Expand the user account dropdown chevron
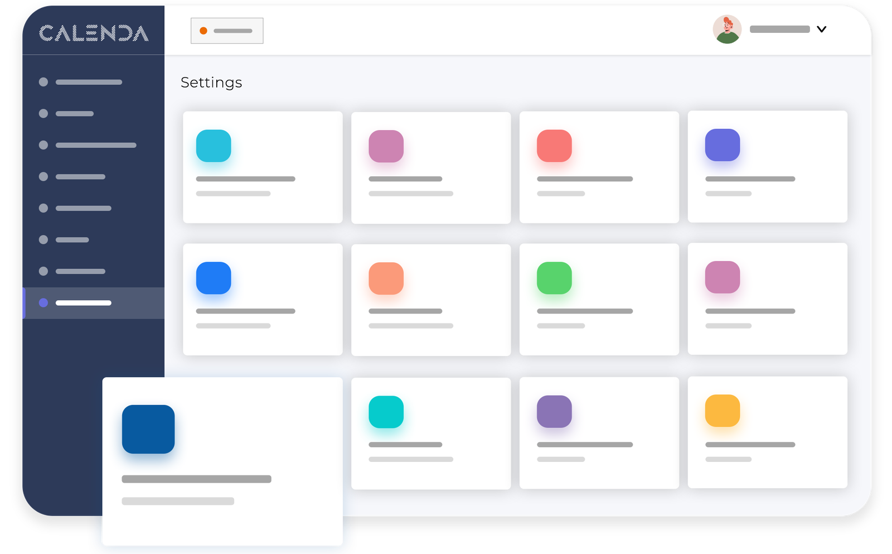This screenshot has height=554, width=892. pos(822,30)
